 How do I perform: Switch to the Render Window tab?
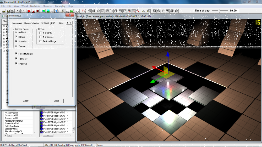pos(32,23)
